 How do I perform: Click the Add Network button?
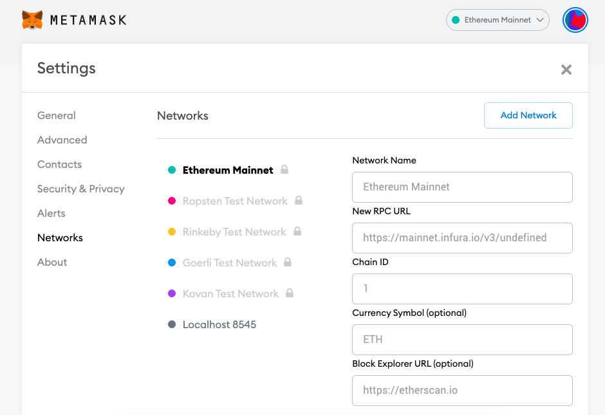tap(528, 115)
